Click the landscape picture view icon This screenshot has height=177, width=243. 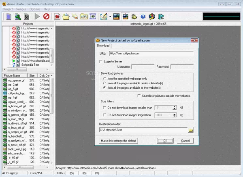pos(116,17)
